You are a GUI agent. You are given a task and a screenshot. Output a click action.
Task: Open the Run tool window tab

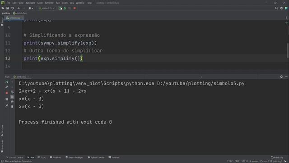[x=31, y=158]
